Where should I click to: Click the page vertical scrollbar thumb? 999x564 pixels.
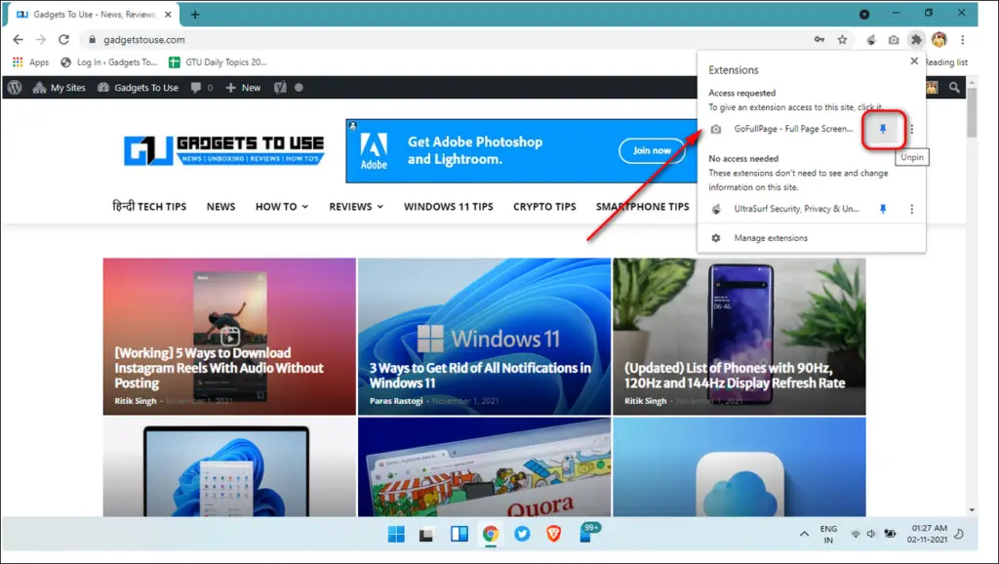(972, 112)
